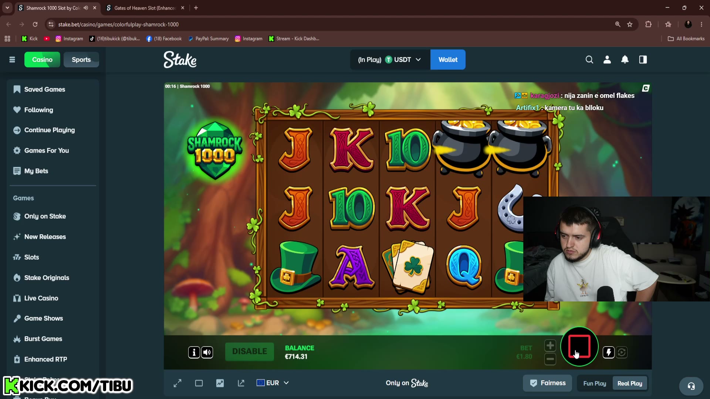
Task: Switch to theatre mode view
Action: [x=199, y=383]
